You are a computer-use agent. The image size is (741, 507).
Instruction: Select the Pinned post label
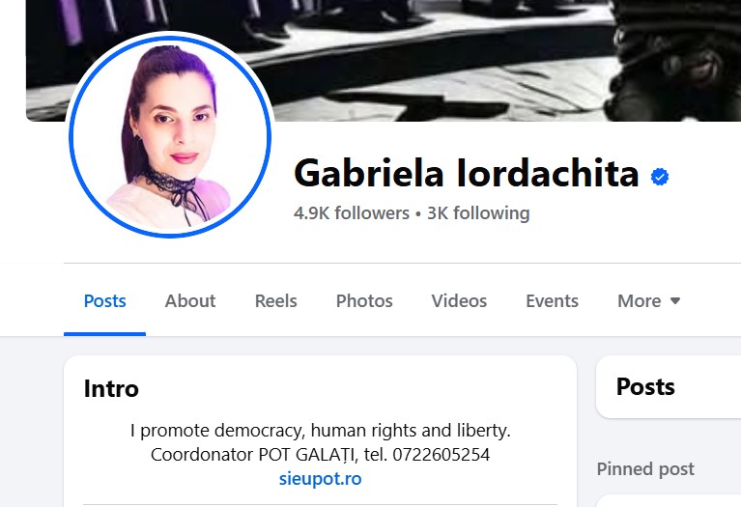coord(645,469)
